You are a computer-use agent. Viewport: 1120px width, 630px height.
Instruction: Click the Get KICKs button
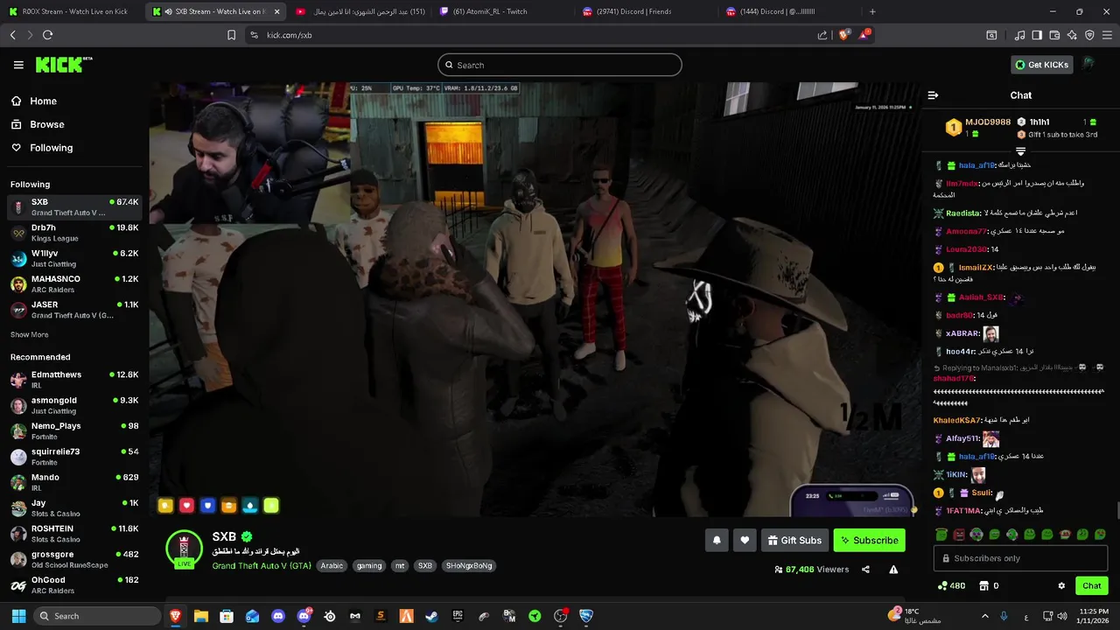pyautogui.click(x=1041, y=65)
